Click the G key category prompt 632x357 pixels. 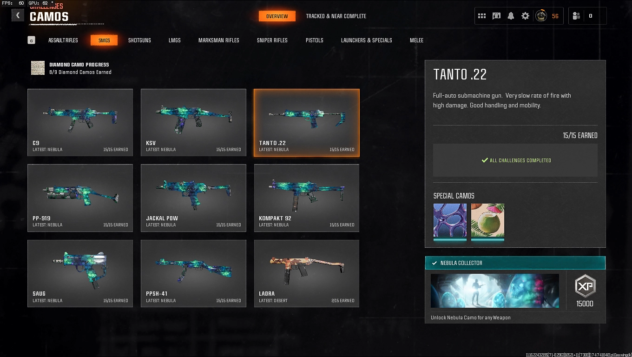31,40
